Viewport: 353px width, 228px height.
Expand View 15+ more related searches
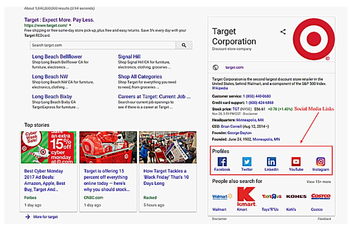(x=318, y=182)
